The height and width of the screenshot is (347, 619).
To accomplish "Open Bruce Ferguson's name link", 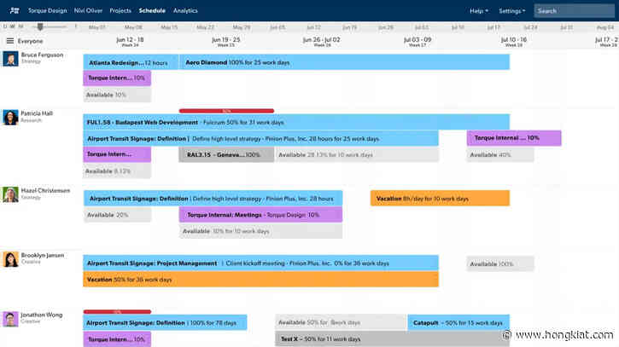I will point(42,55).
